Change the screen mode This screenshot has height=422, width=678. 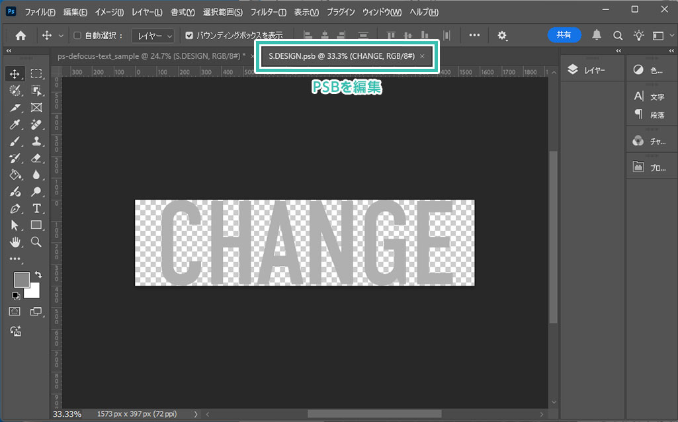[x=36, y=312]
